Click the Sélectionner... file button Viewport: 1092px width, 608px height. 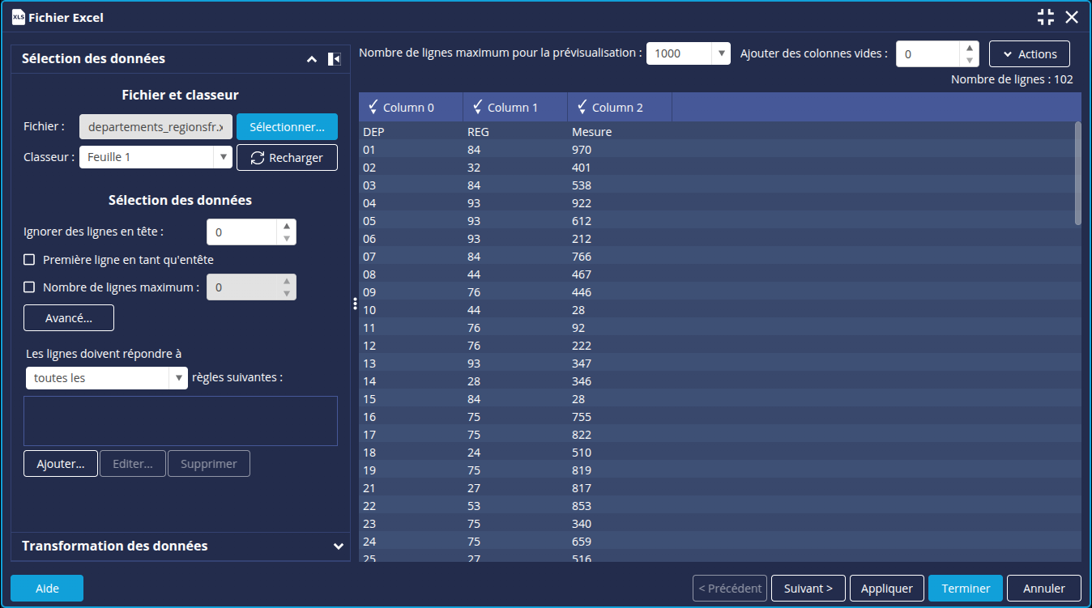point(287,127)
